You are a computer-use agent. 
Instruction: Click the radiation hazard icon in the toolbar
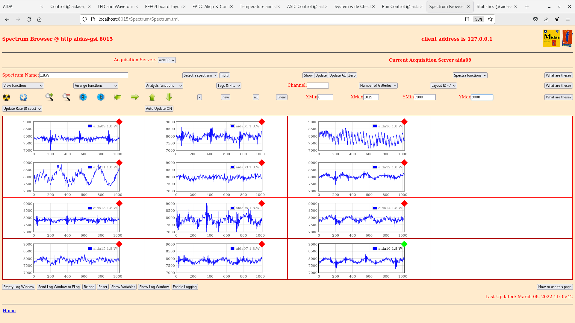(6, 97)
